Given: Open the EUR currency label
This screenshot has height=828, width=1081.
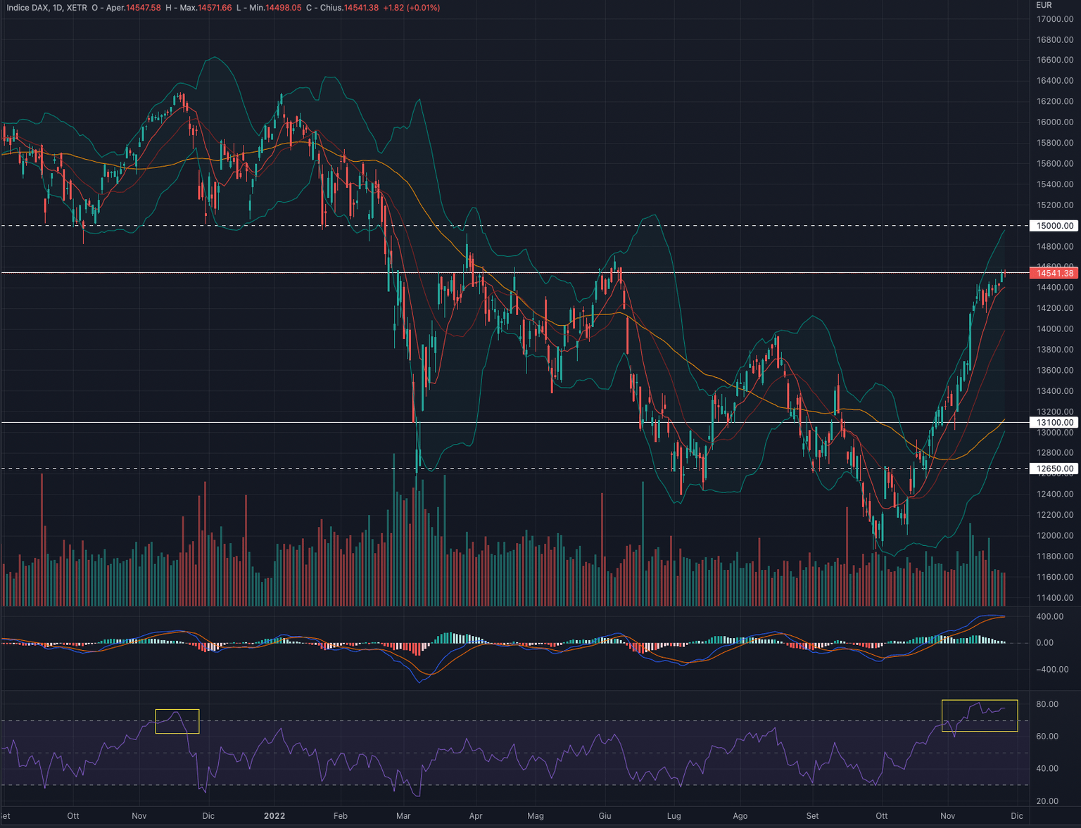Looking at the screenshot, I should tap(1044, 5).
